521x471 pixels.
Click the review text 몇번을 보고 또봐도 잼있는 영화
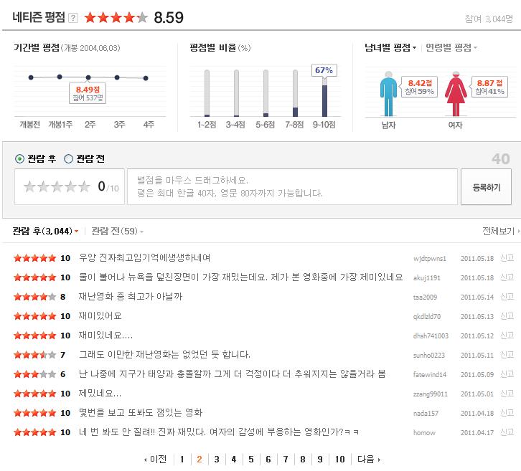(x=141, y=413)
